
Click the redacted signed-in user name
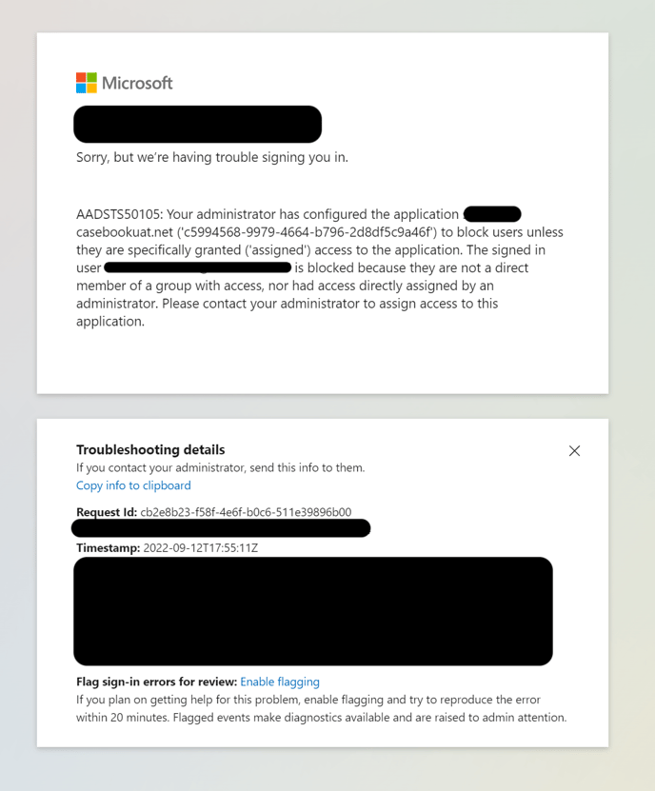198,268
